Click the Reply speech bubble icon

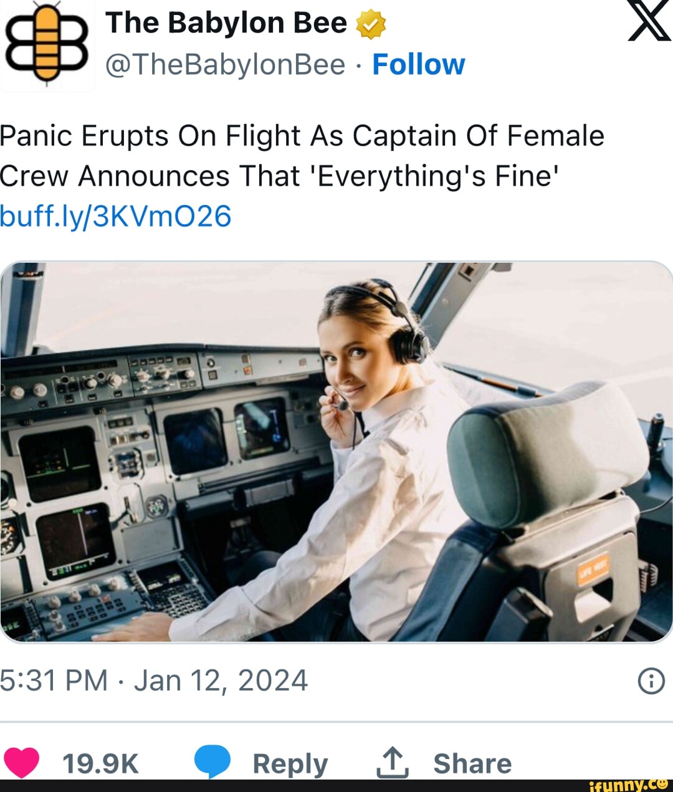[212, 760]
